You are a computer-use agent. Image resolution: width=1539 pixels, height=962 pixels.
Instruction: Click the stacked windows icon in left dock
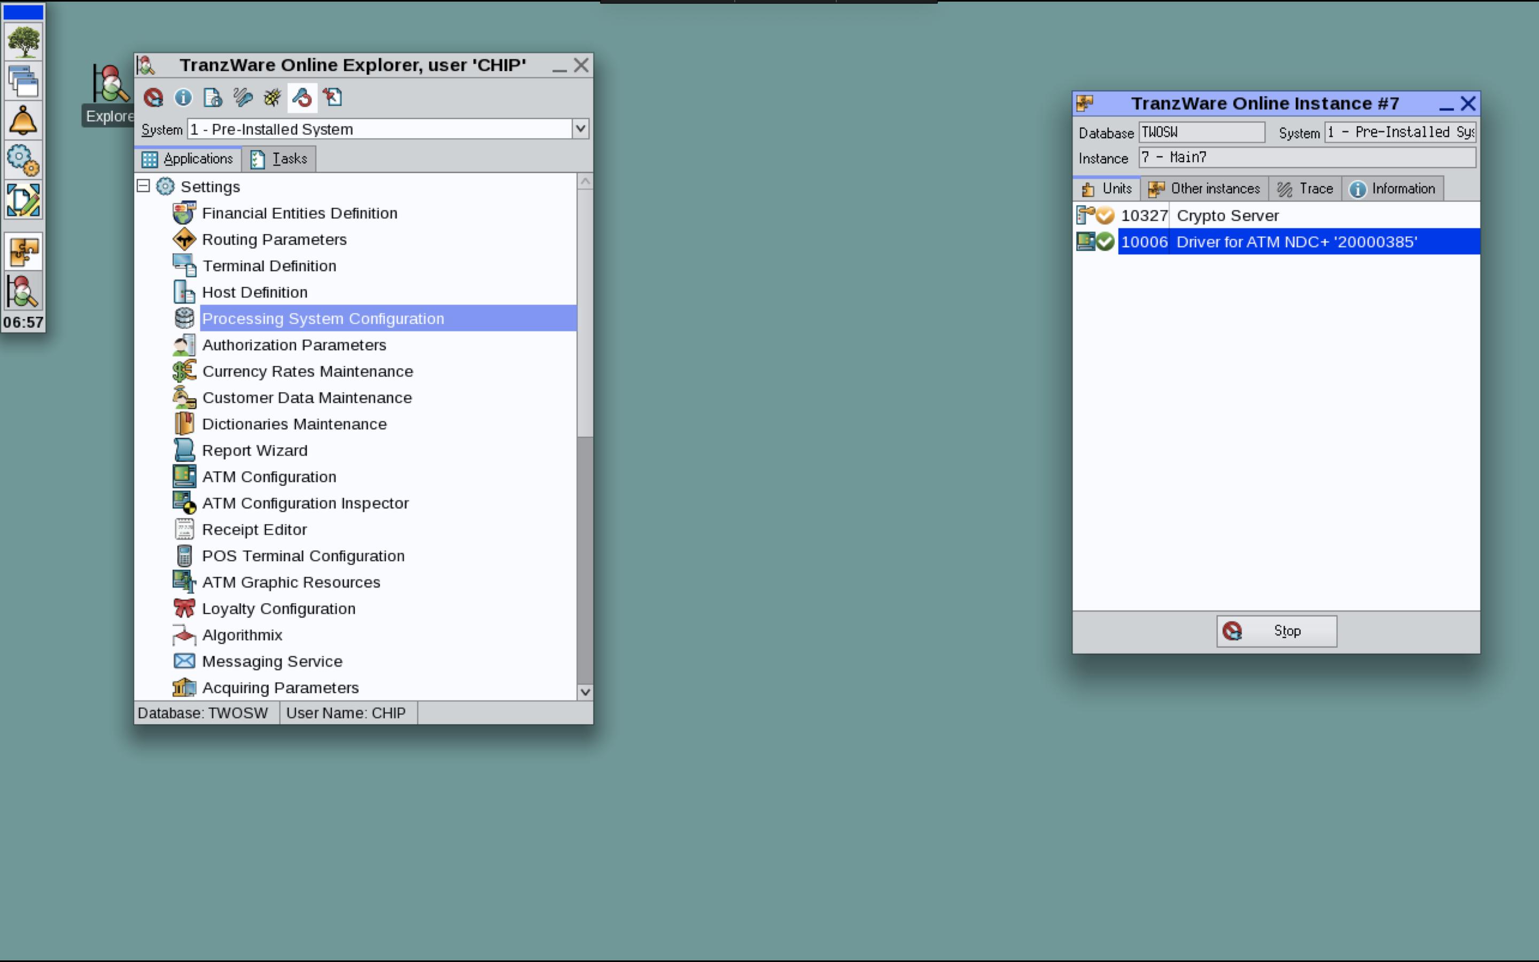pos(24,81)
